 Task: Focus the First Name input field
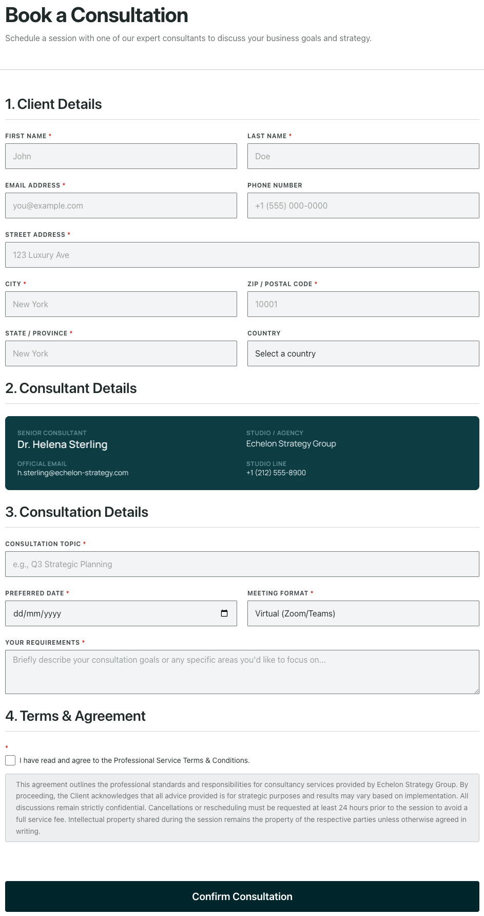click(x=121, y=156)
